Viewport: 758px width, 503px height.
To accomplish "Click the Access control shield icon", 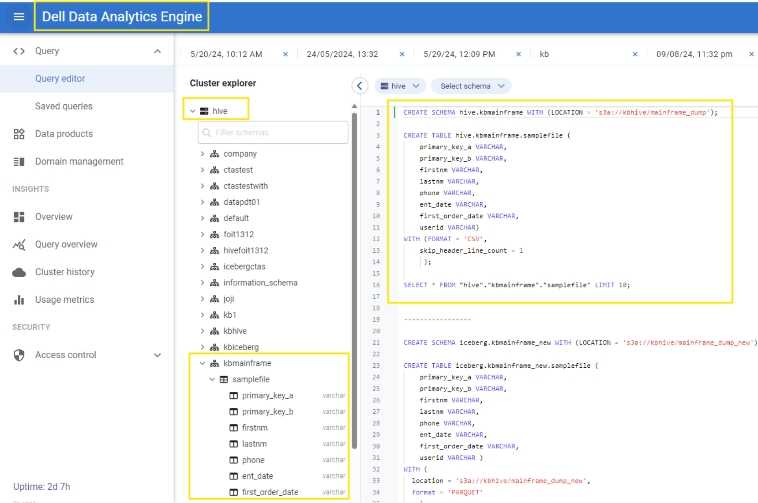I will (x=19, y=355).
